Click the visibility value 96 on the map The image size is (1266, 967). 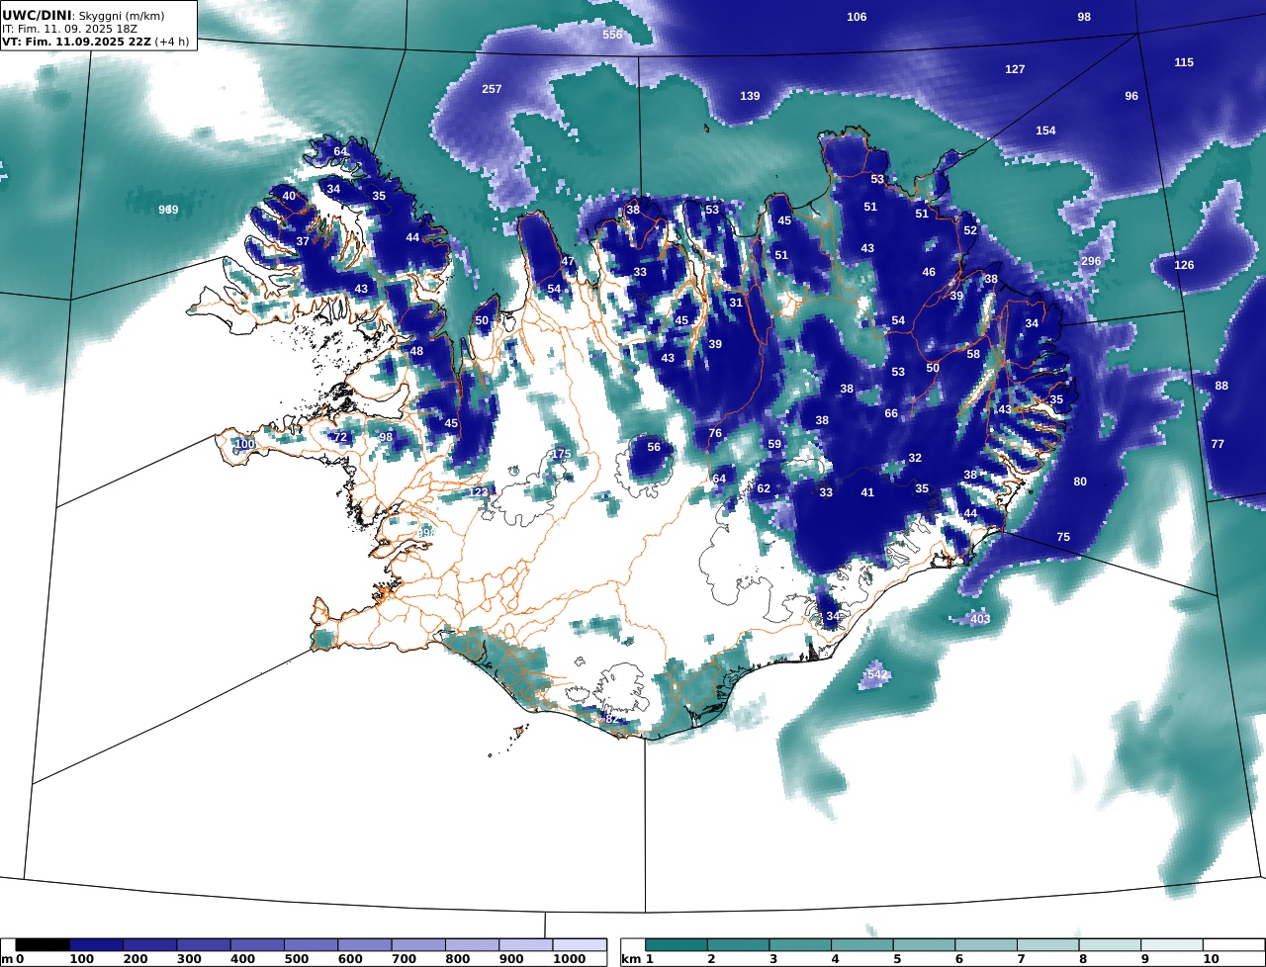1131,96
